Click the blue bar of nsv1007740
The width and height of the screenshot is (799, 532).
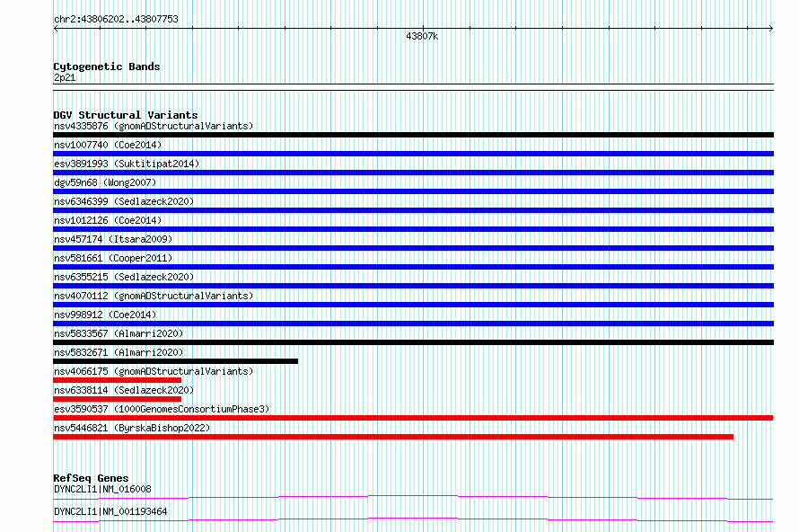[x=413, y=154]
